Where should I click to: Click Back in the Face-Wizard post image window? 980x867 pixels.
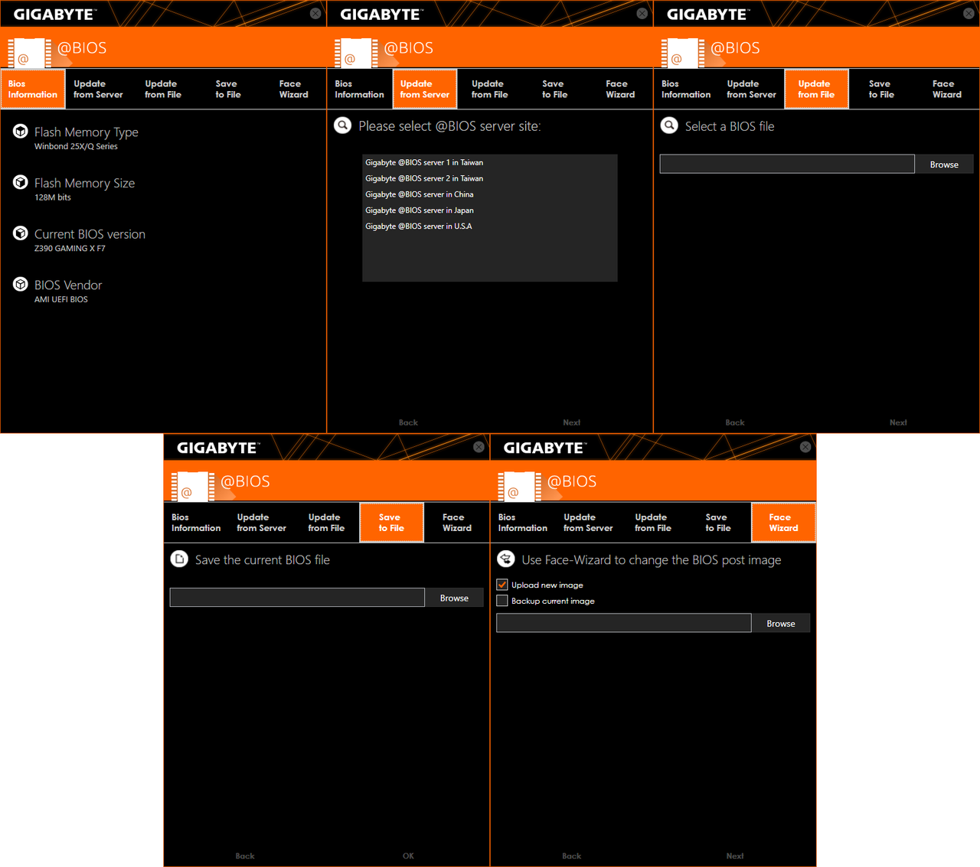click(x=572, y=856)
